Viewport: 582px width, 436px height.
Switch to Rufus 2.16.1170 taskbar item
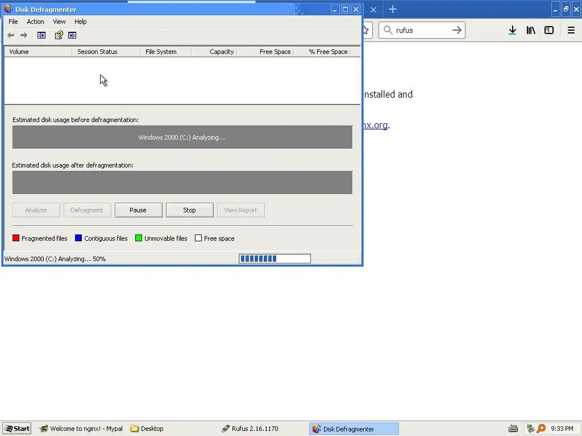click(250, 429)
